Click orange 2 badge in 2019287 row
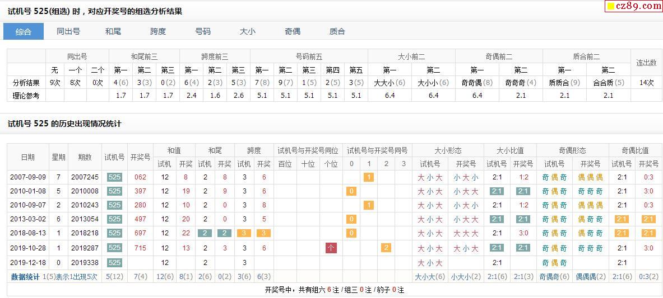The width and height of the screenshot is (663, 298). pos(386,248)
